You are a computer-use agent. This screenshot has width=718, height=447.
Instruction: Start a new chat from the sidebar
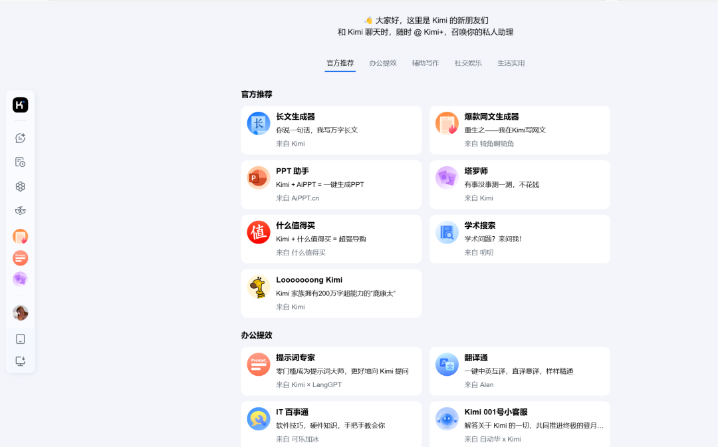[x=20, y=137]
